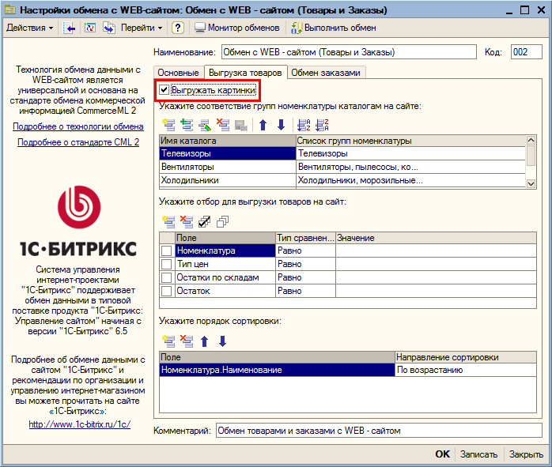552x467 pixels.
Task: Sort the catalog list ascending A-Z
Action: coord(304,125)
